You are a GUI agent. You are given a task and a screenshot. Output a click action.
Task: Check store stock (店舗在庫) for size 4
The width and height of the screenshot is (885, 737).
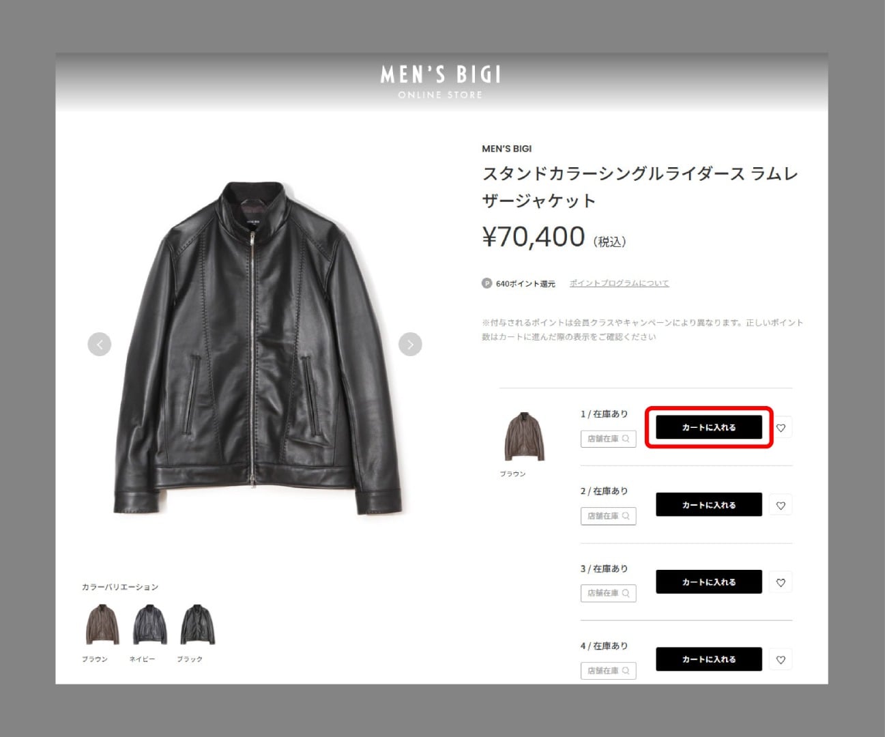point(609,671)
